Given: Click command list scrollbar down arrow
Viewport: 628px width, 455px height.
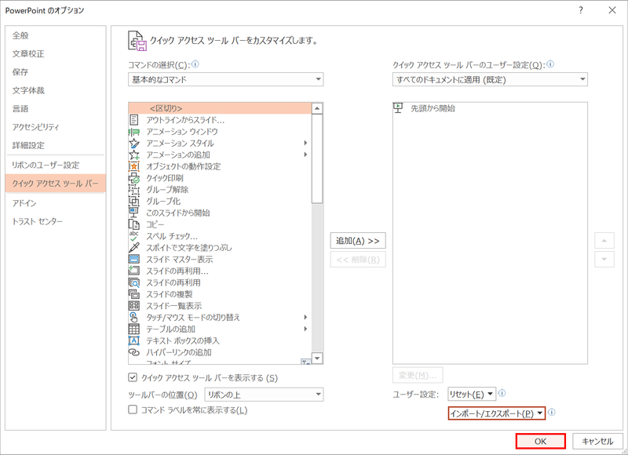Looking at the screenshot, I should click(x=317, y=359).
